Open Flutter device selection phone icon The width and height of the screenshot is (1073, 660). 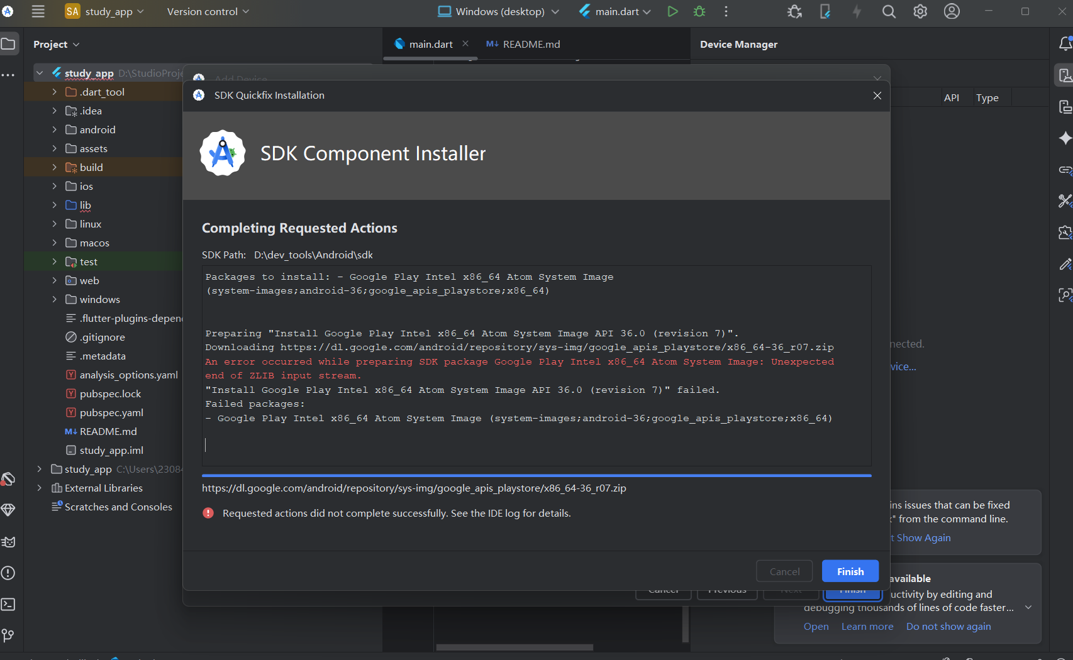coord(825,11)
